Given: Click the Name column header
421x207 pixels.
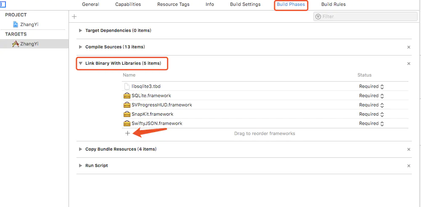Looking at the screenshot, I should 129,75.
